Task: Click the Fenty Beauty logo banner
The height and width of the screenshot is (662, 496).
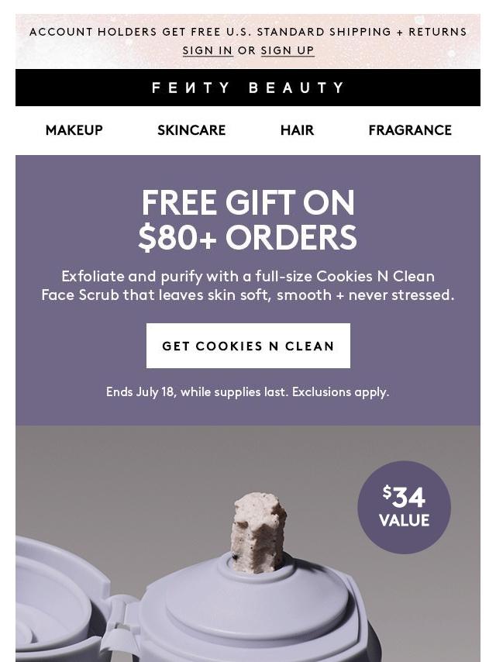Action: pos(248,88)
